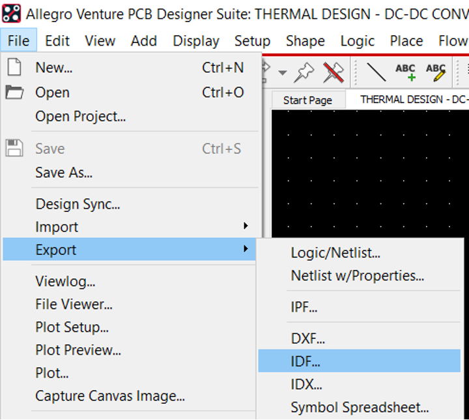469x420 pixels.
Task: Expand the Import submenu
Action: coord(246,227)
